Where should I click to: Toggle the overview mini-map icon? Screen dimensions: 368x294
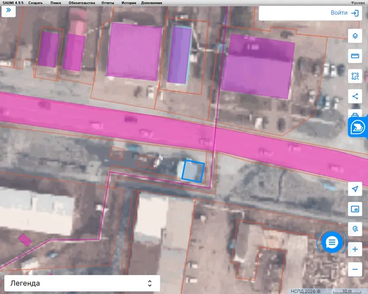click(355, 209)
